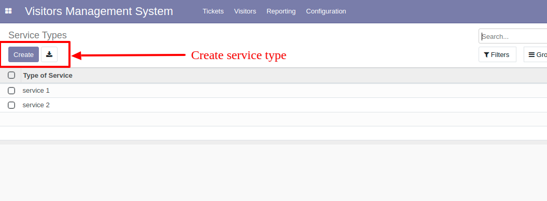Viewport: 547px width, 201px height.
Task: Click the Create button
Action: [x=24, y=54]
